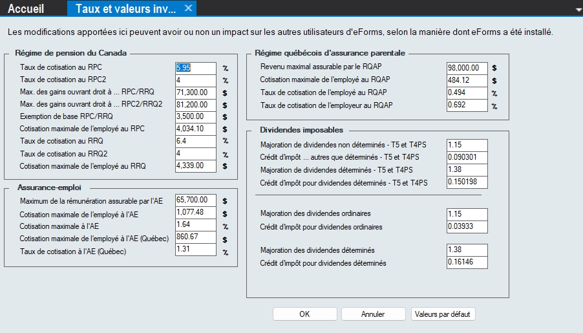Edit Cotisation maximale de l'employé au RPC field
Screen dimensions: 583x333
(x=196, y=129)
